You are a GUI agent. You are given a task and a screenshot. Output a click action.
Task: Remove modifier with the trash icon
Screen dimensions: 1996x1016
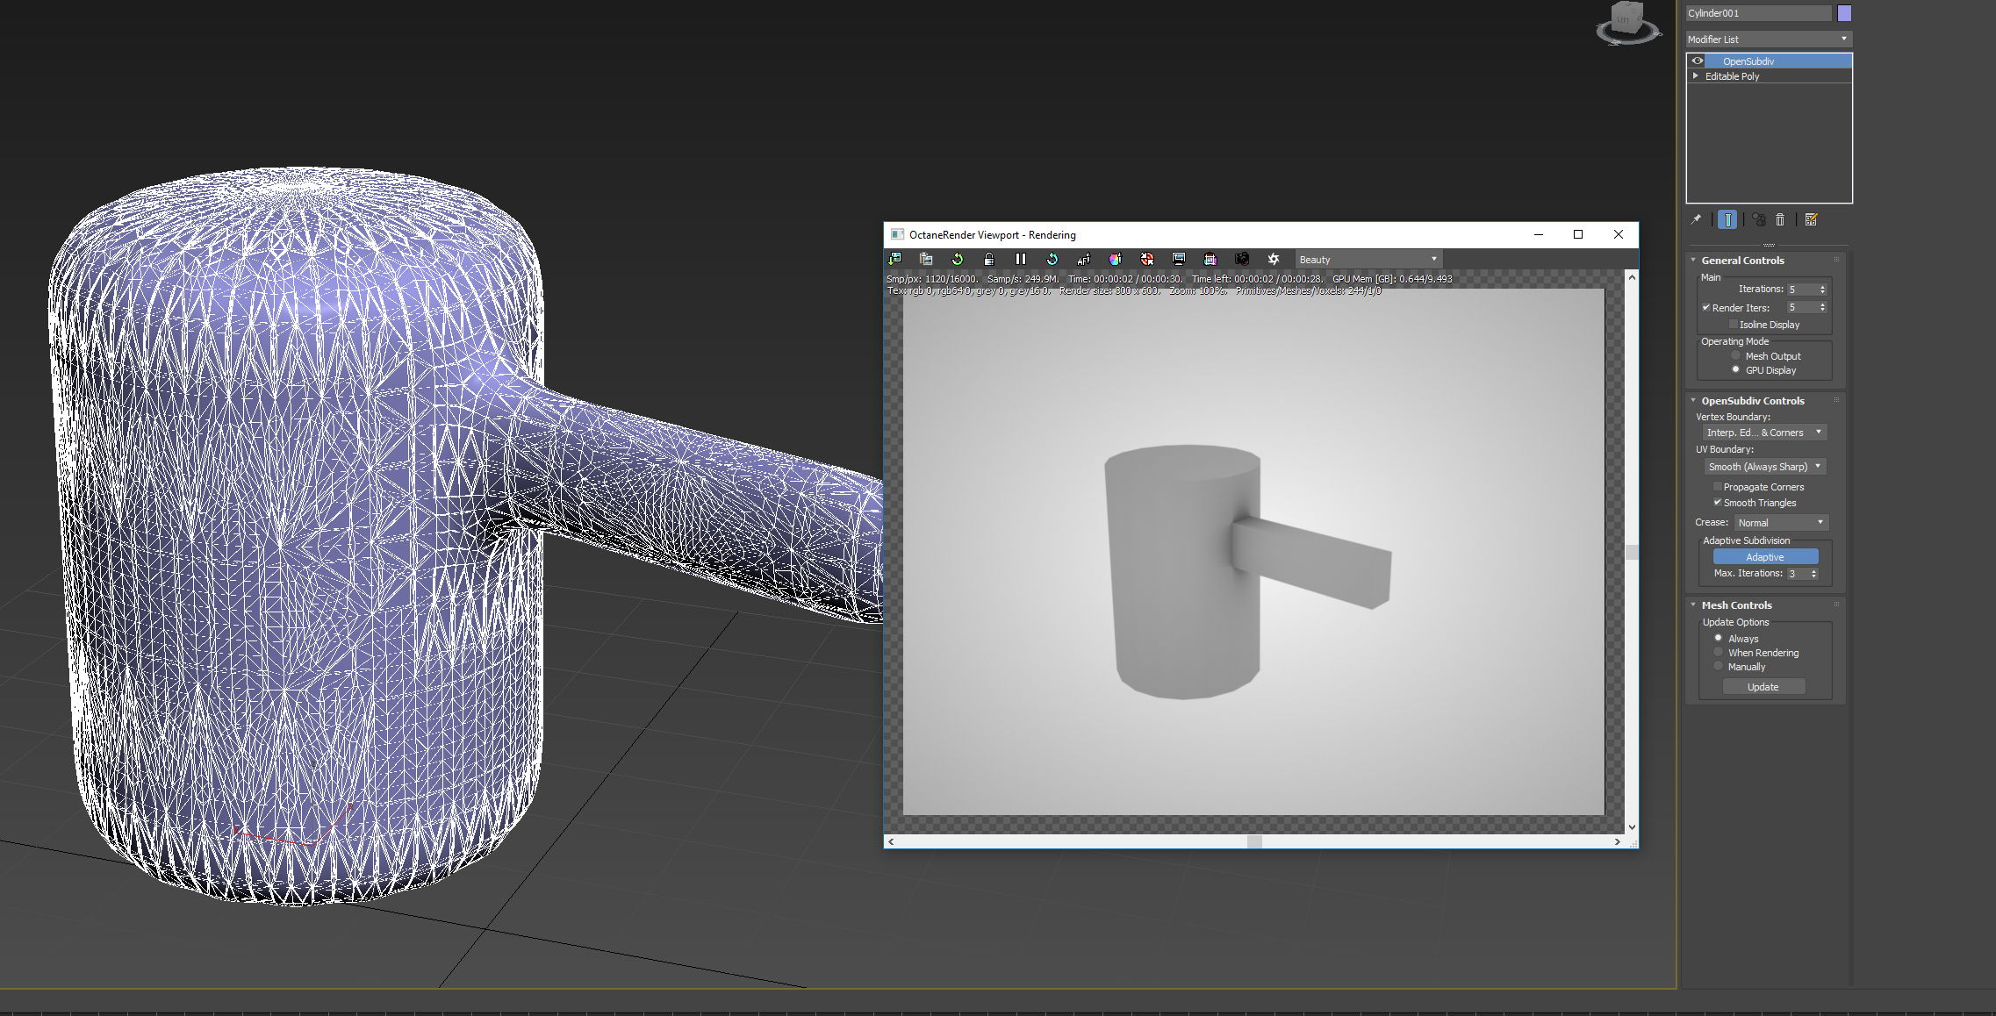click(1780, 219)
